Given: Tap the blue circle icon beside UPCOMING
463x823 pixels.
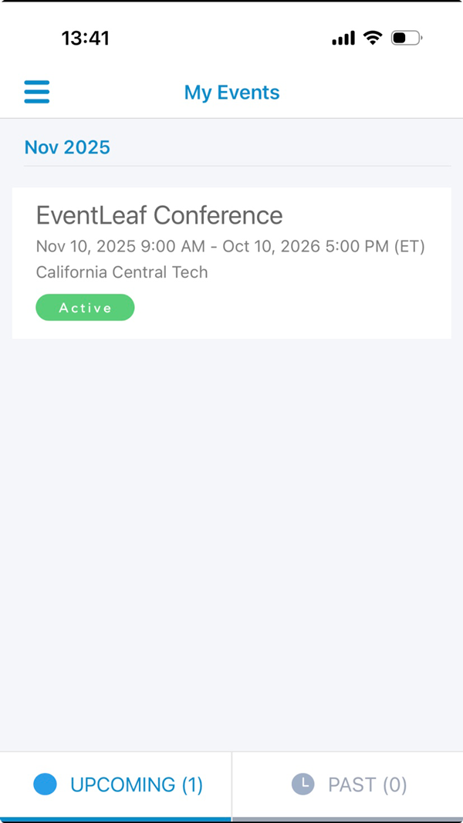Looking at the screenshot, I should (x=45, y=784).
